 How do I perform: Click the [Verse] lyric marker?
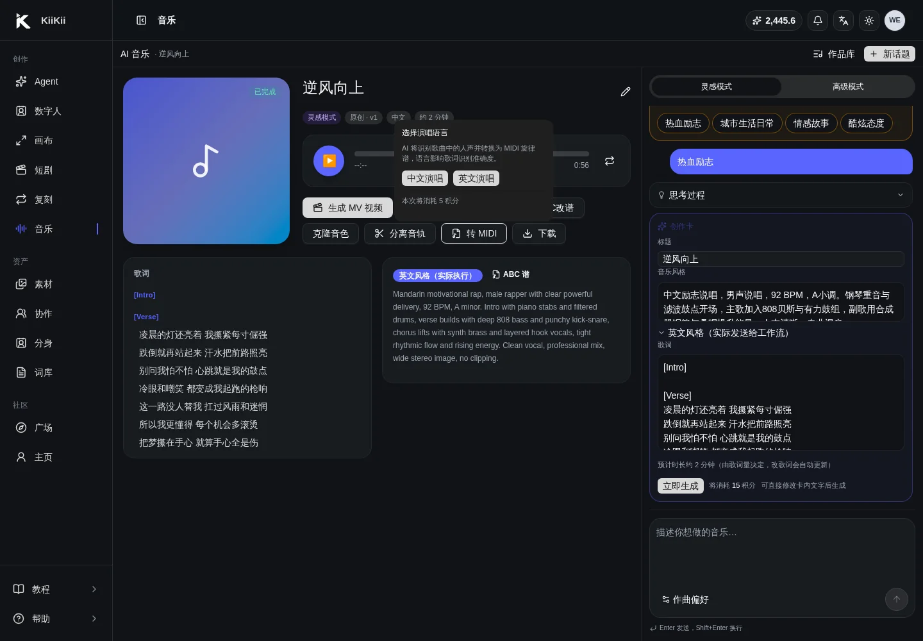pos(146,317)
